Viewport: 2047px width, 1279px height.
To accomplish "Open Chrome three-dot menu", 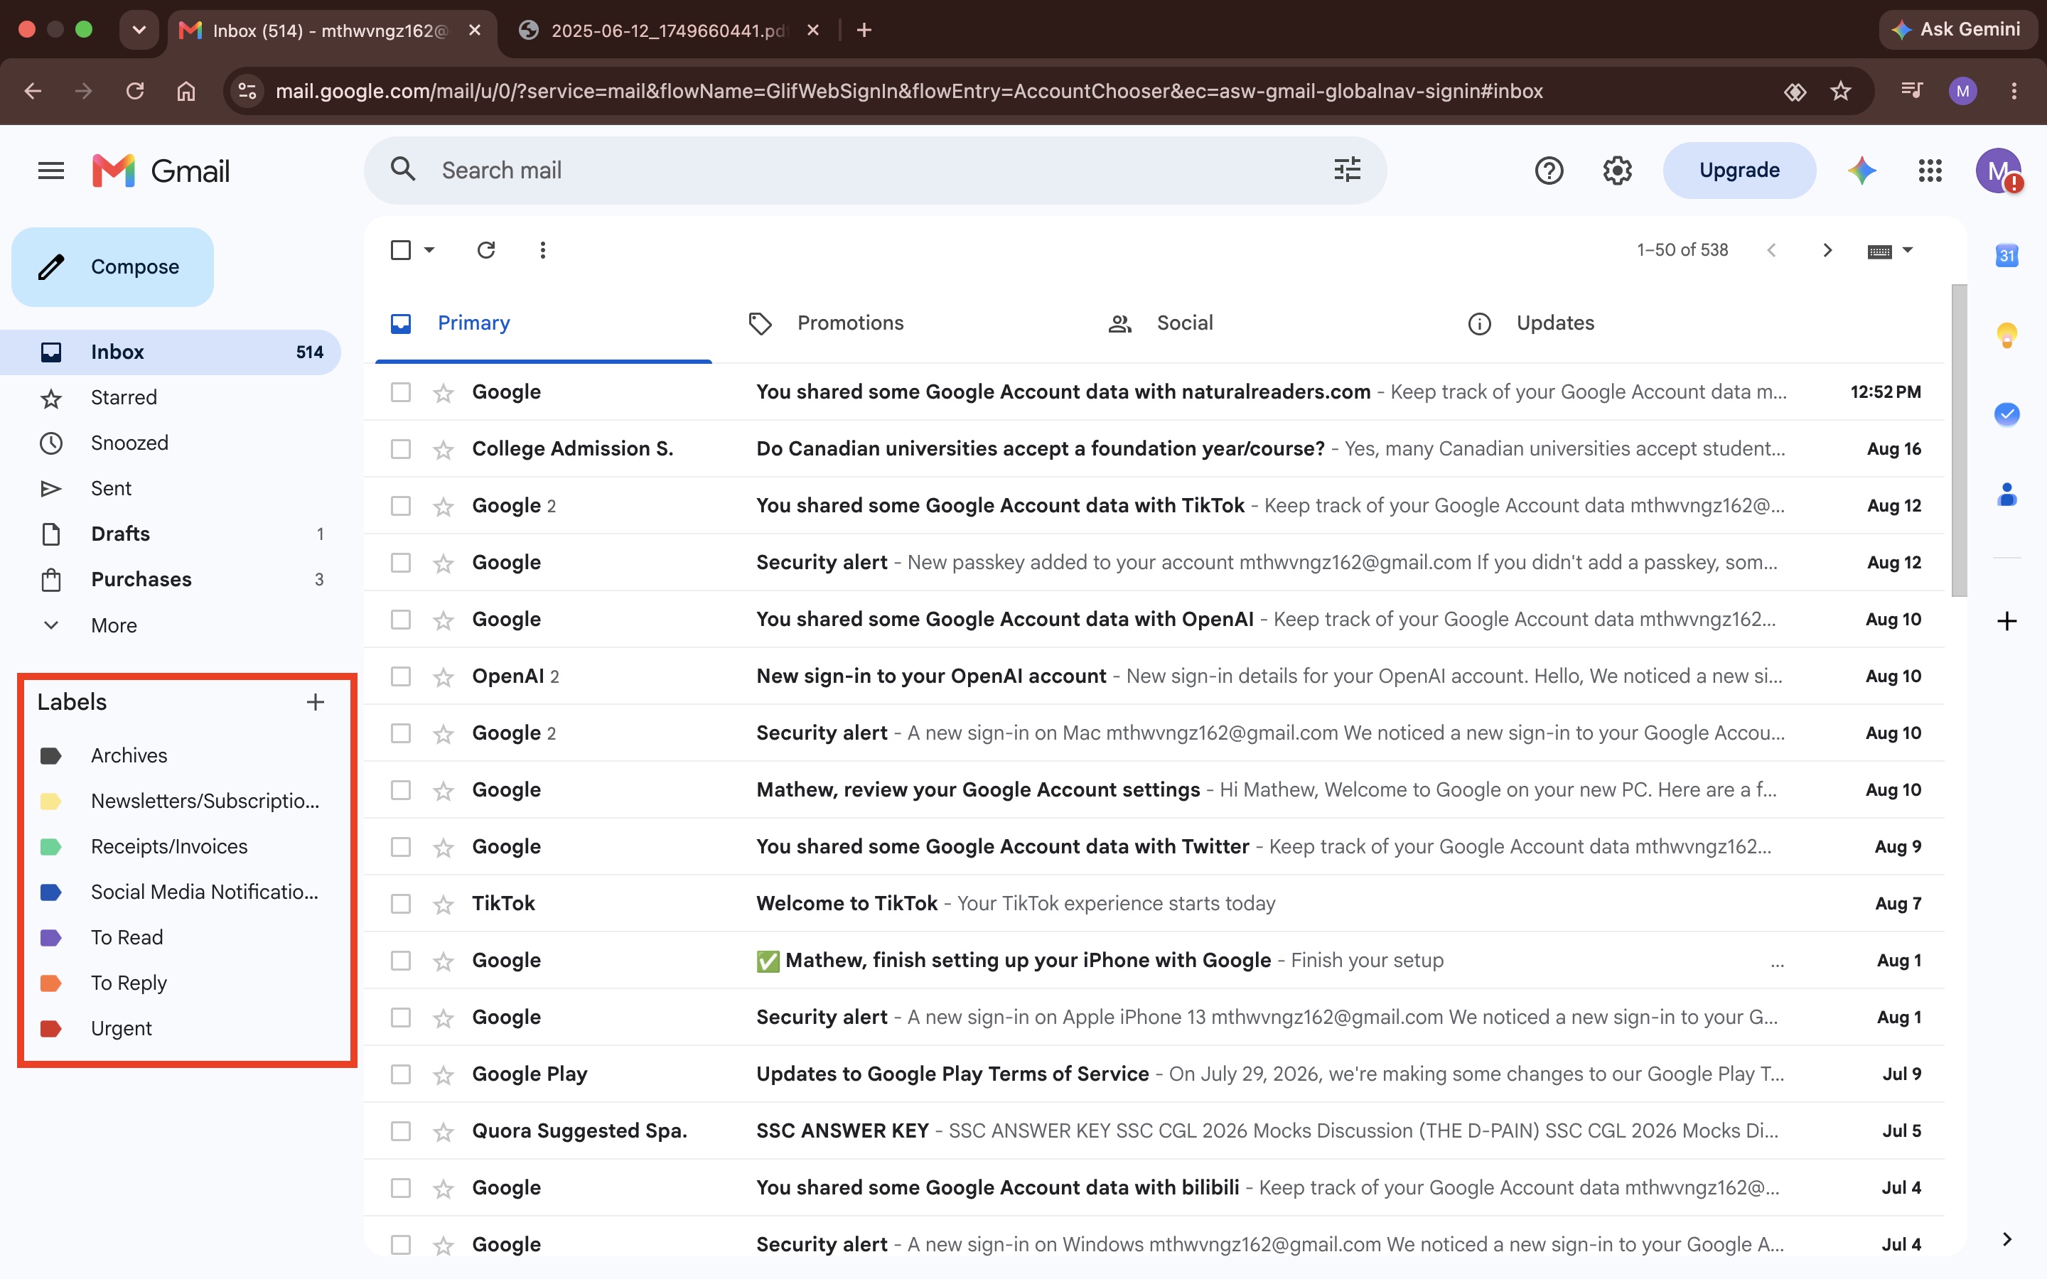I will click(x=2013, y=90).
